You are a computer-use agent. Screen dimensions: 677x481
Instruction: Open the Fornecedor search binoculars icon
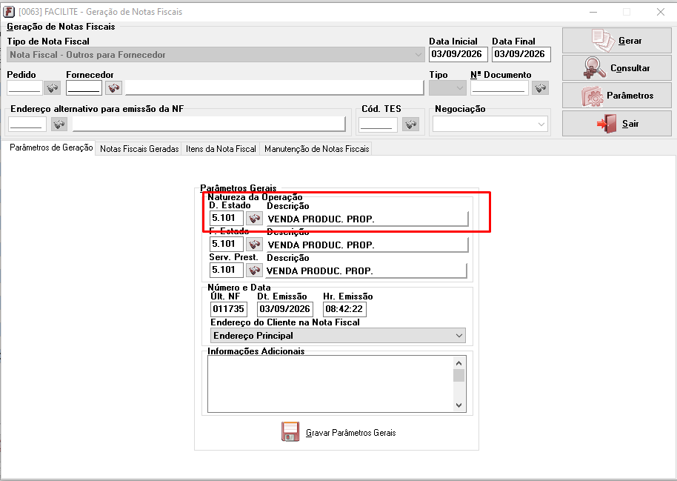[x=114, y=88]
